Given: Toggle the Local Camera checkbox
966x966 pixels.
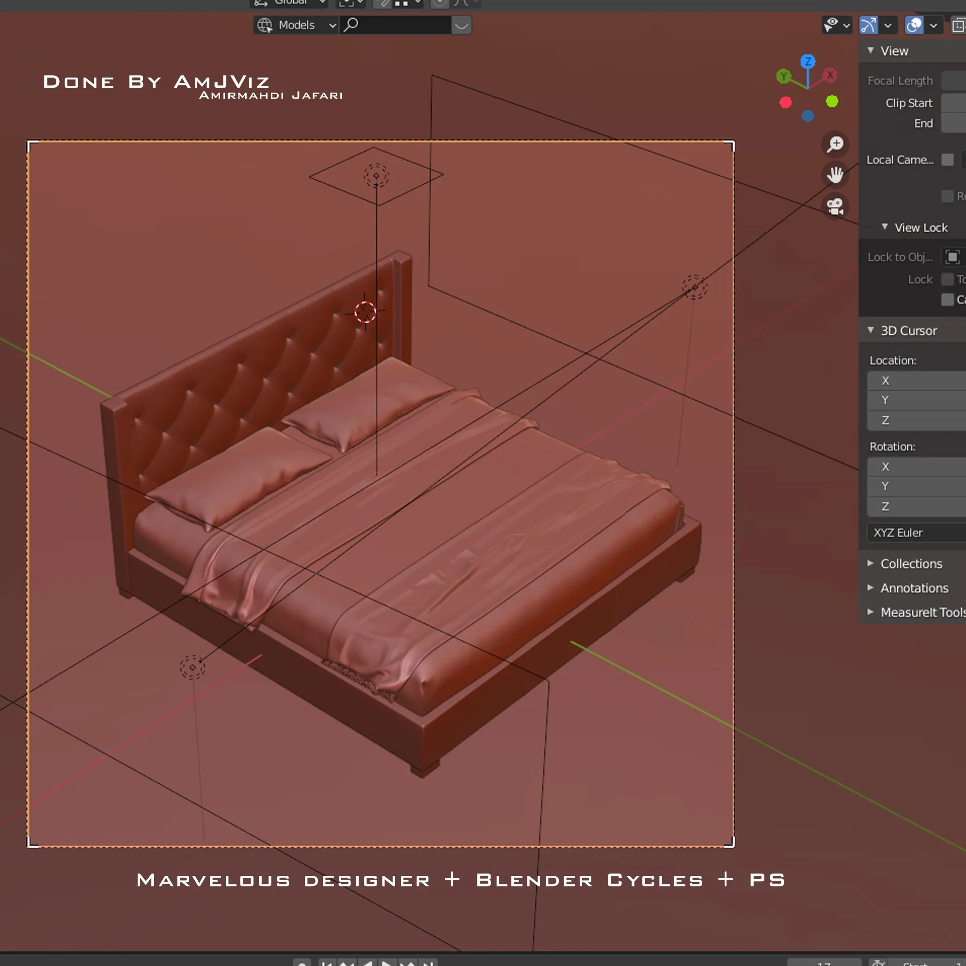Looking at the screenshot, I should coord(948,160).
